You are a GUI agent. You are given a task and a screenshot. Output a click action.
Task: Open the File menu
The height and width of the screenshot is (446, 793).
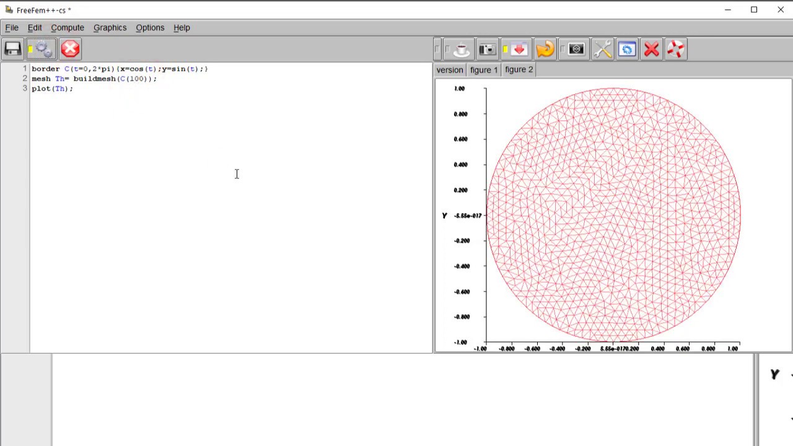[x=12, y=28]
